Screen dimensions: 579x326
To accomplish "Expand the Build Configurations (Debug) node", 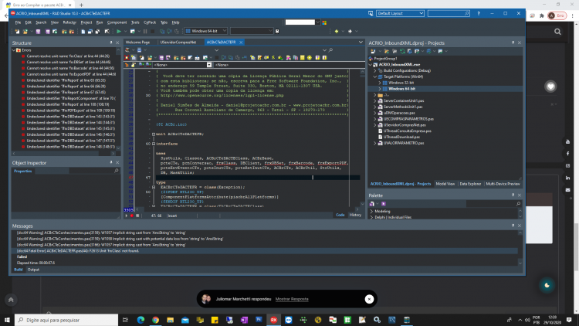I will click(374, 70).
